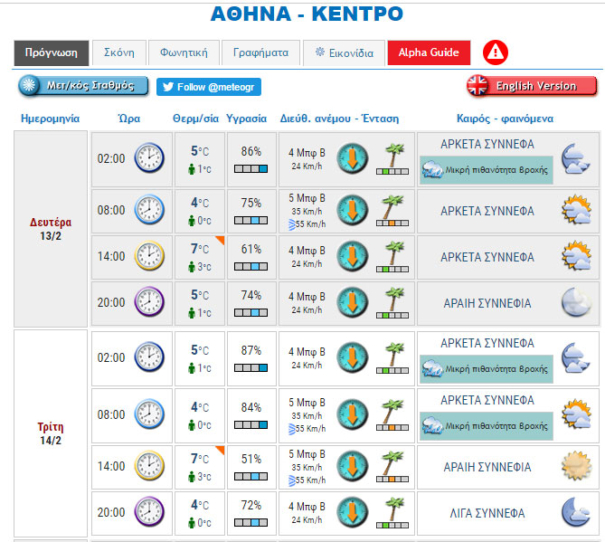Open the Πρόγνωση tab
The width and height of the screenshot is (605, 542).
click(52, 52)
